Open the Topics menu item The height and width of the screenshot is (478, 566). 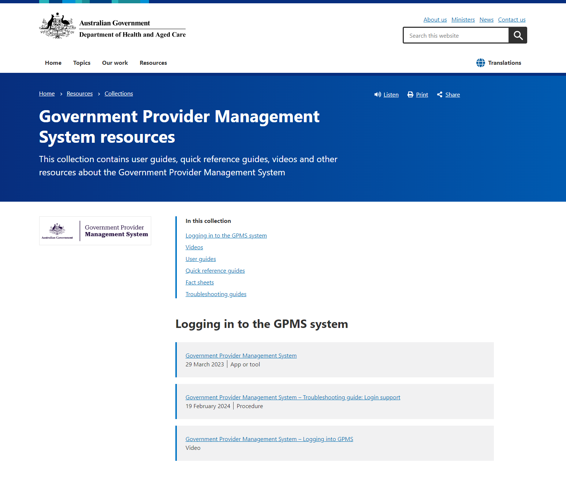(82, 63)
